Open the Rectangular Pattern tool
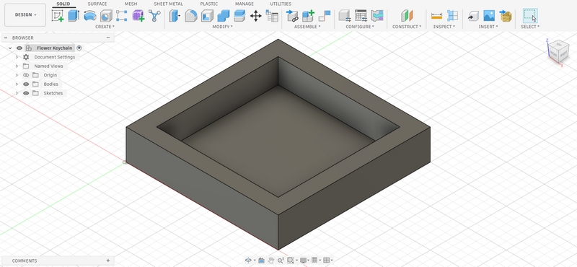This screenshot has width=577, height=267. coord(121,16)
